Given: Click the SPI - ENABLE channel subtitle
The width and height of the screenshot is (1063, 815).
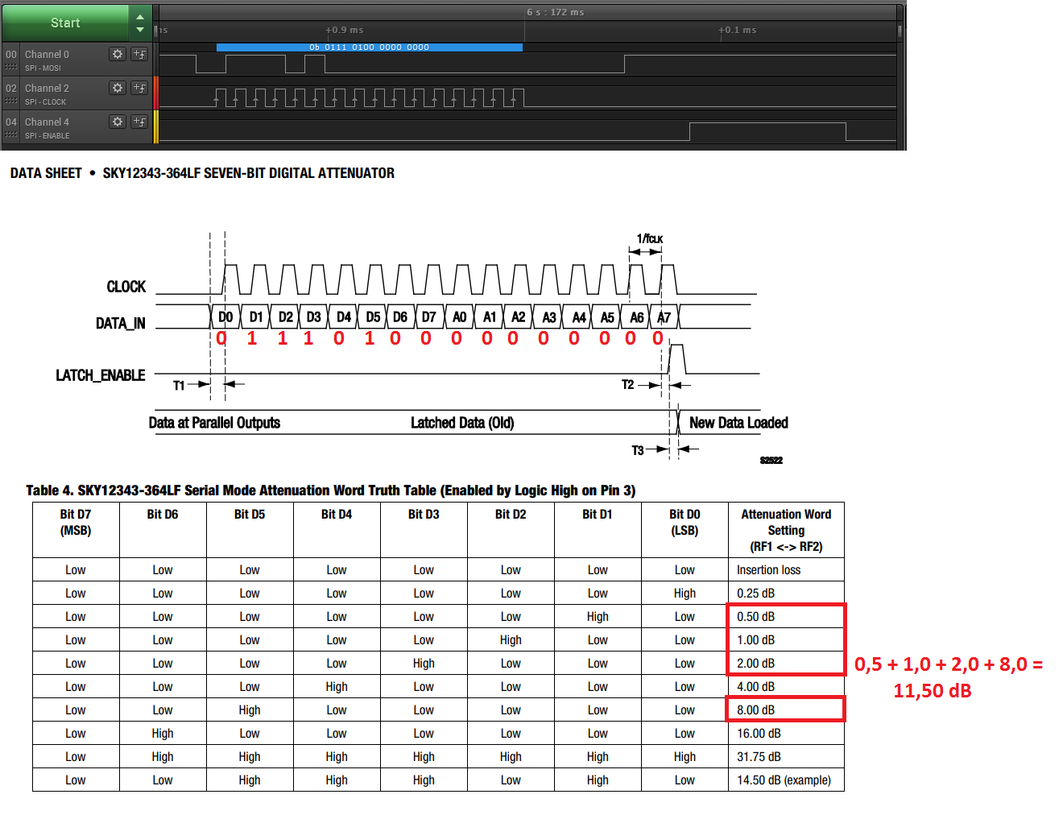Looking at the screenshot, I should tap(47, 136).
